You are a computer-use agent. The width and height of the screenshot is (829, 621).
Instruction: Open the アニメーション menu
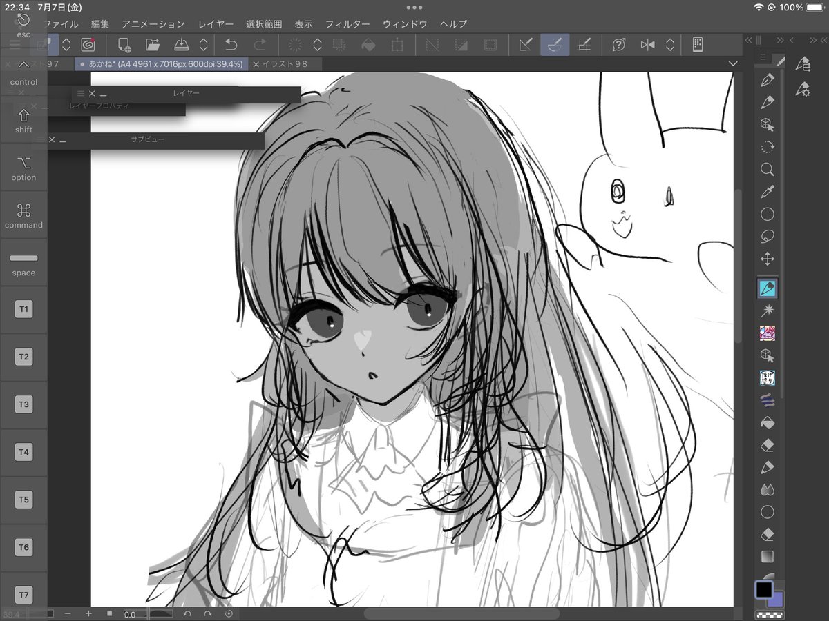(x=153, y=24)
